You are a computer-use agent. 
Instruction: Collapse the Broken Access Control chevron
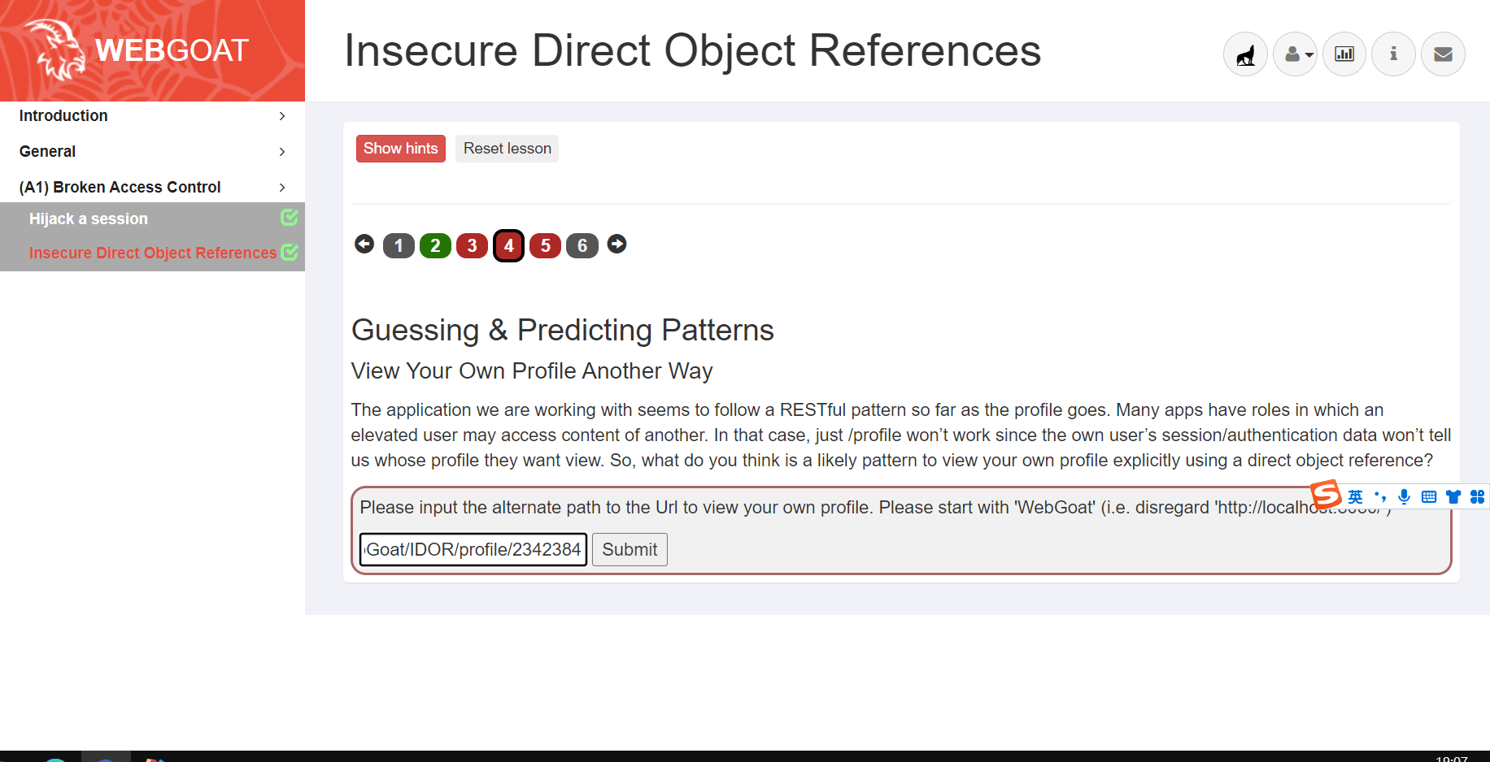282,188
